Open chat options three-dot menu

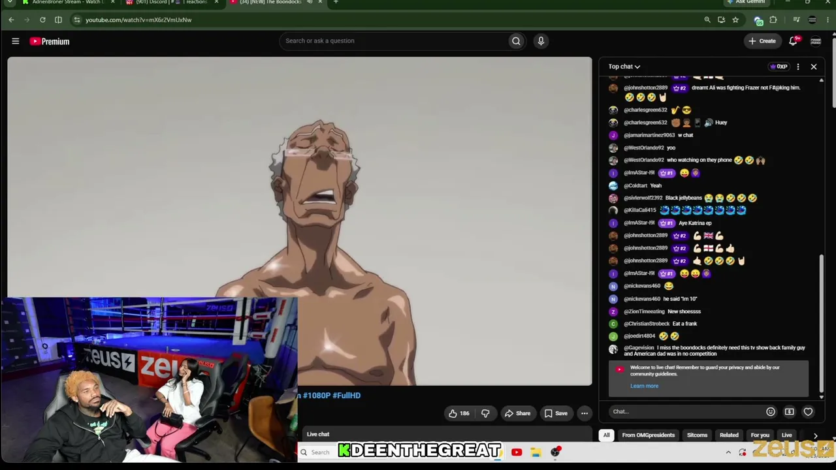click(x=797, y=67)
